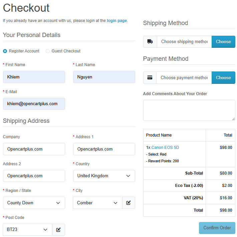Open the City dropdown showing Comber

(98, 203)
